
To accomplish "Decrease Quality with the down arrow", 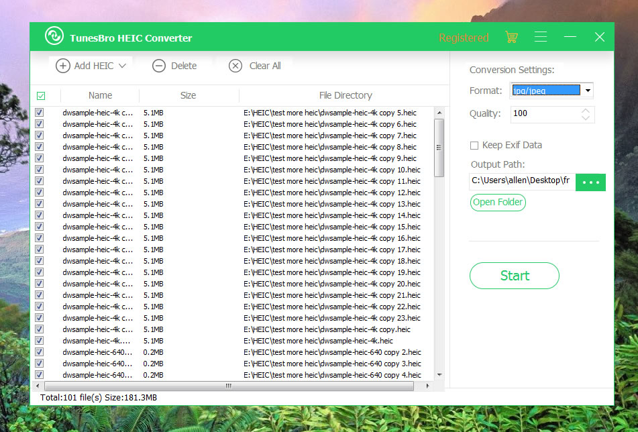I will click(586, 118).
